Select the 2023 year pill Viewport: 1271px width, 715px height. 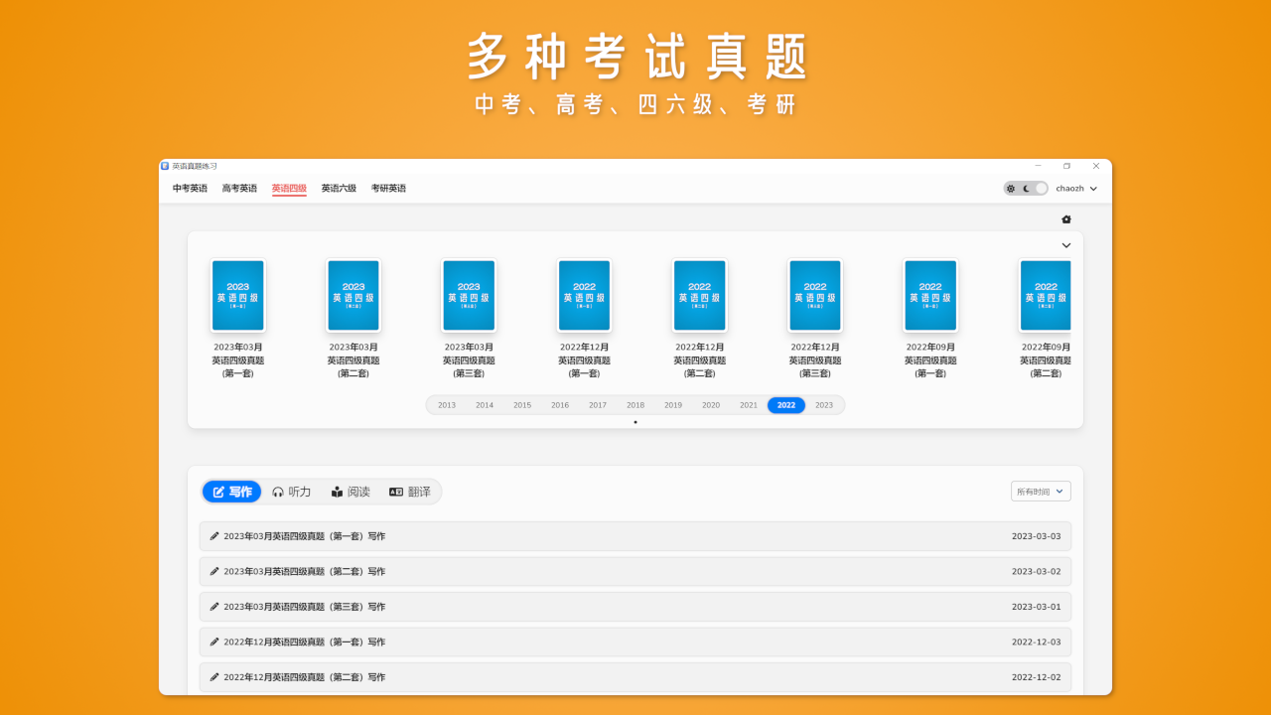click(823, 404)
